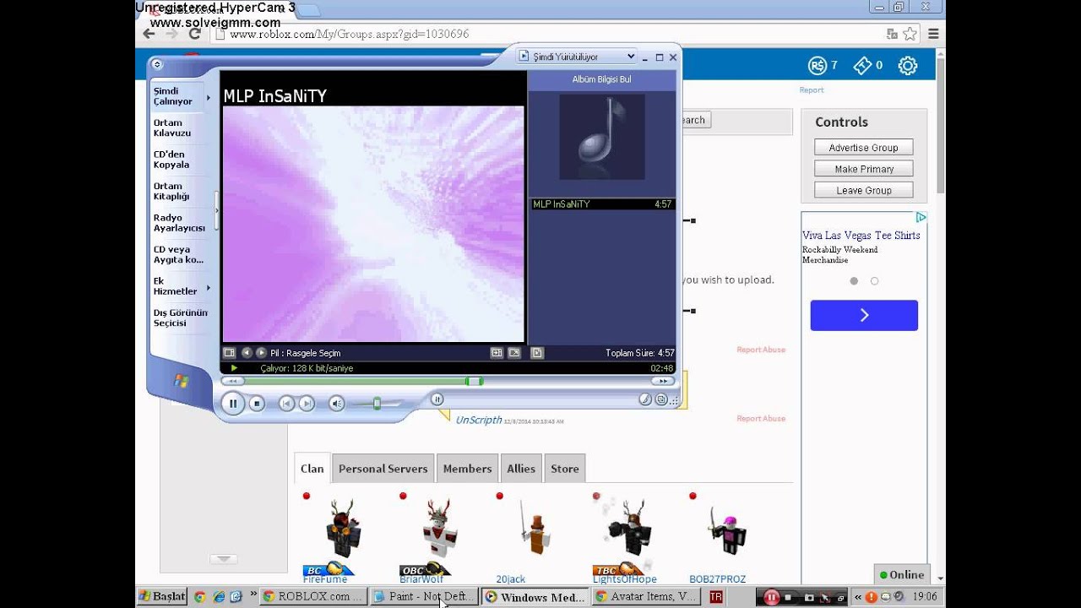Click the maximize video pane icon
Viewport: 1081px width, 608px height.
point(497,353)
